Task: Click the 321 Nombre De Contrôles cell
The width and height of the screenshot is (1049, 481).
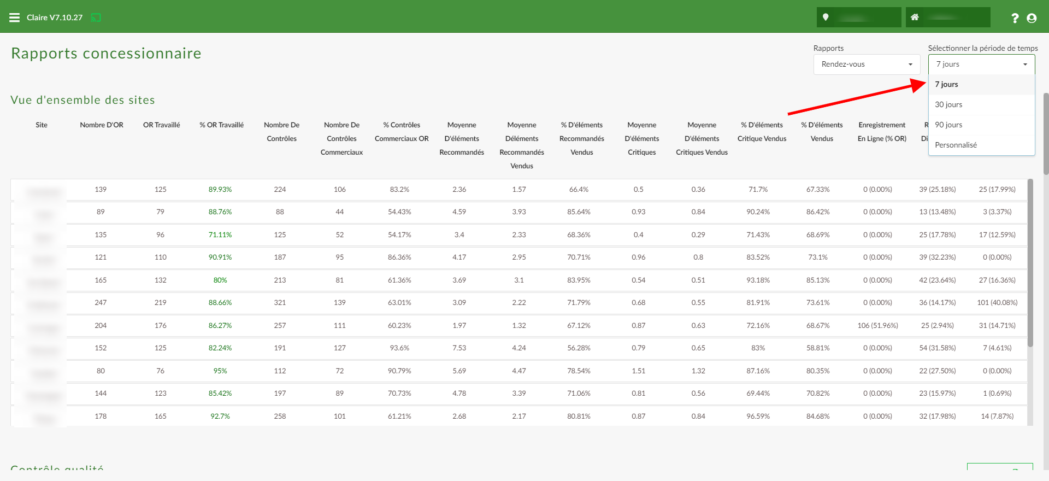Action: [x=280, y=302]
